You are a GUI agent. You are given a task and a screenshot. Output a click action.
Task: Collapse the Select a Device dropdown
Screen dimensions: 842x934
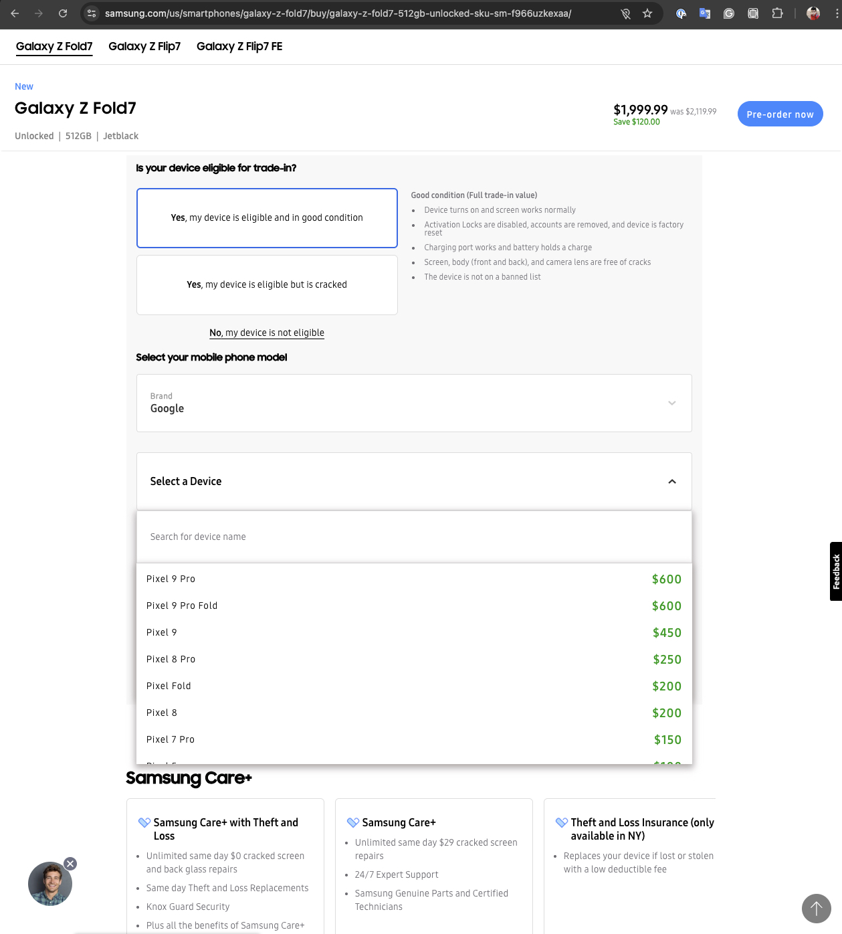671,482
